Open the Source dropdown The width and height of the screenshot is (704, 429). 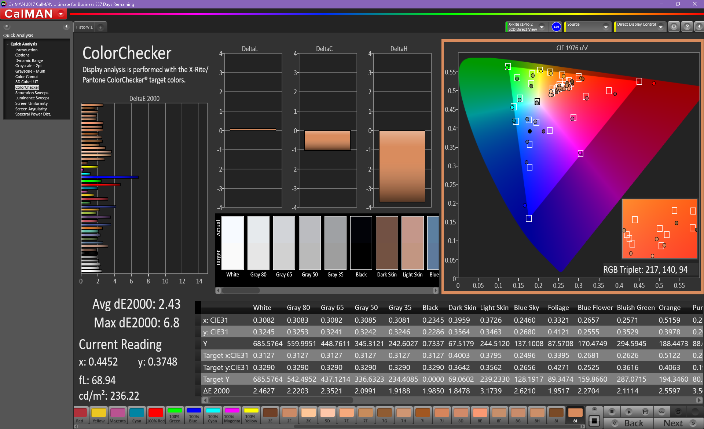coord(606,27)
